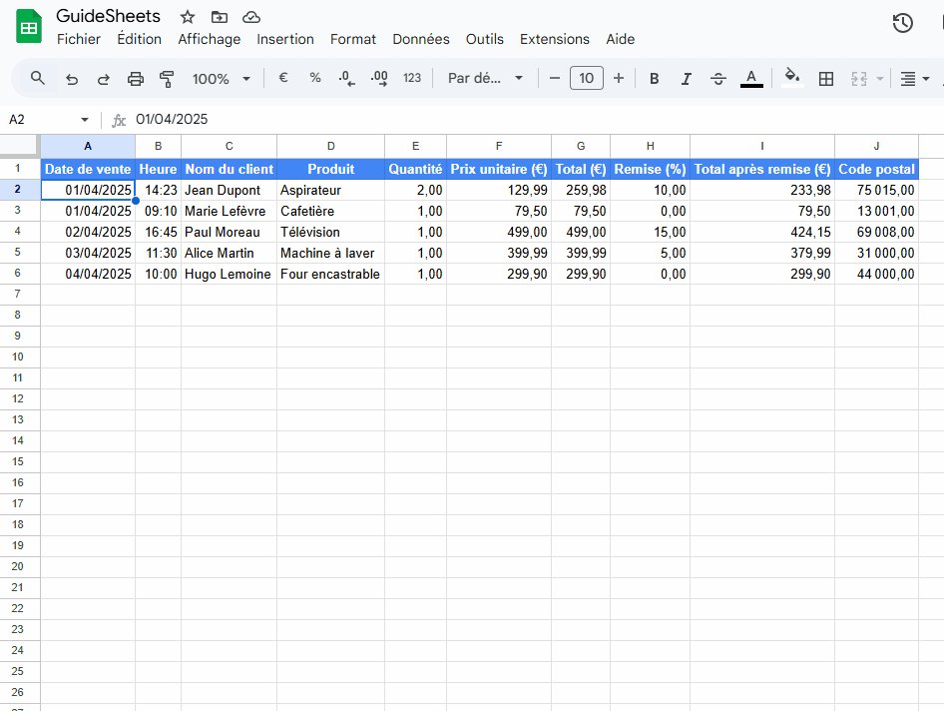The height and width of the screenshot is (711, 944).
Task: Open the 100% zoom dropdown
Action: tap(220, 79)
